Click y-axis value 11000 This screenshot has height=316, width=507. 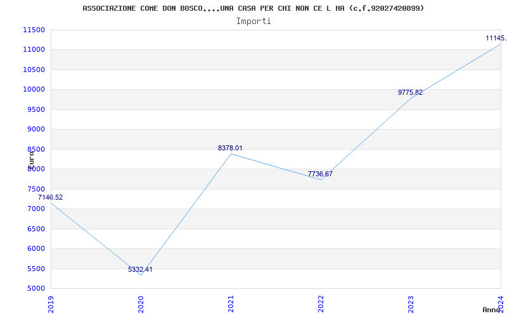pyautogui.click(x=34, y=50)
